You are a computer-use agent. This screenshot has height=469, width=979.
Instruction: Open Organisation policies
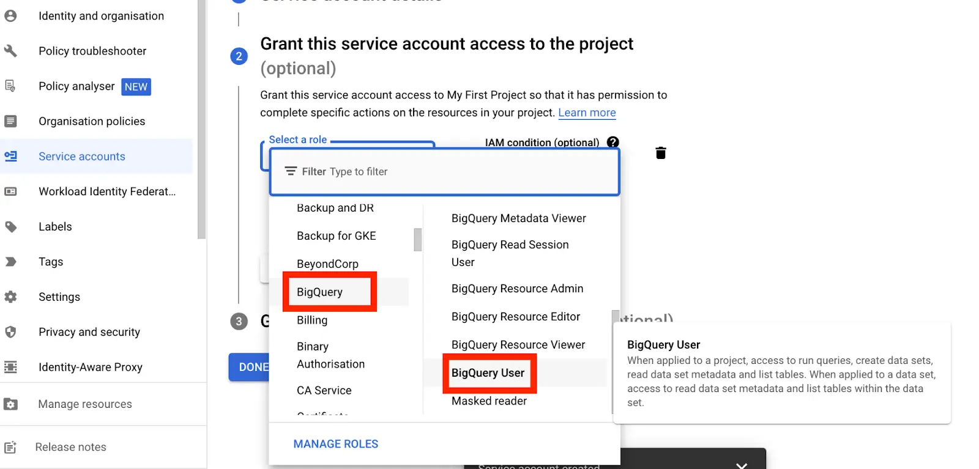(x=92, y=121)
